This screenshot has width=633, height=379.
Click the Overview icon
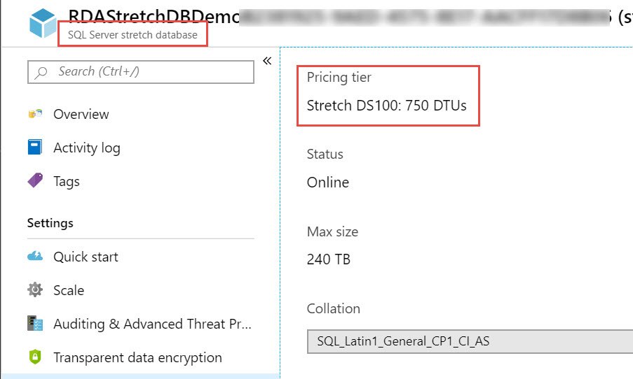(x=35, y=114)
